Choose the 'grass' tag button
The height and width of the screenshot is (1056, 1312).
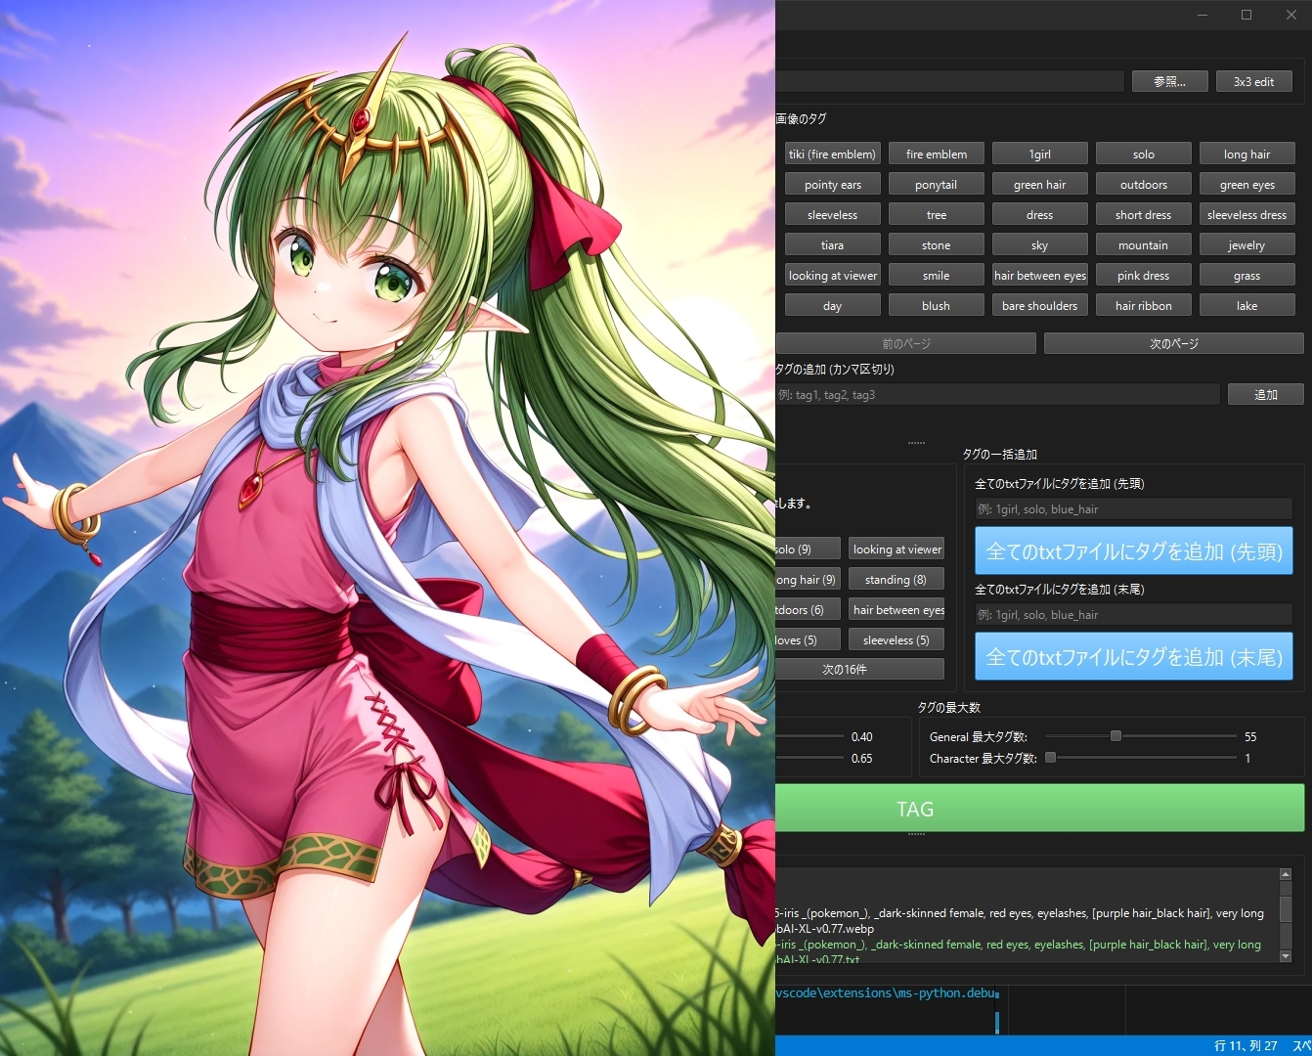coord(1246,276)
